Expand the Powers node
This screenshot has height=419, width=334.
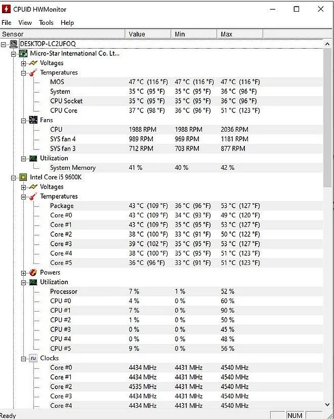pos(24,273)
